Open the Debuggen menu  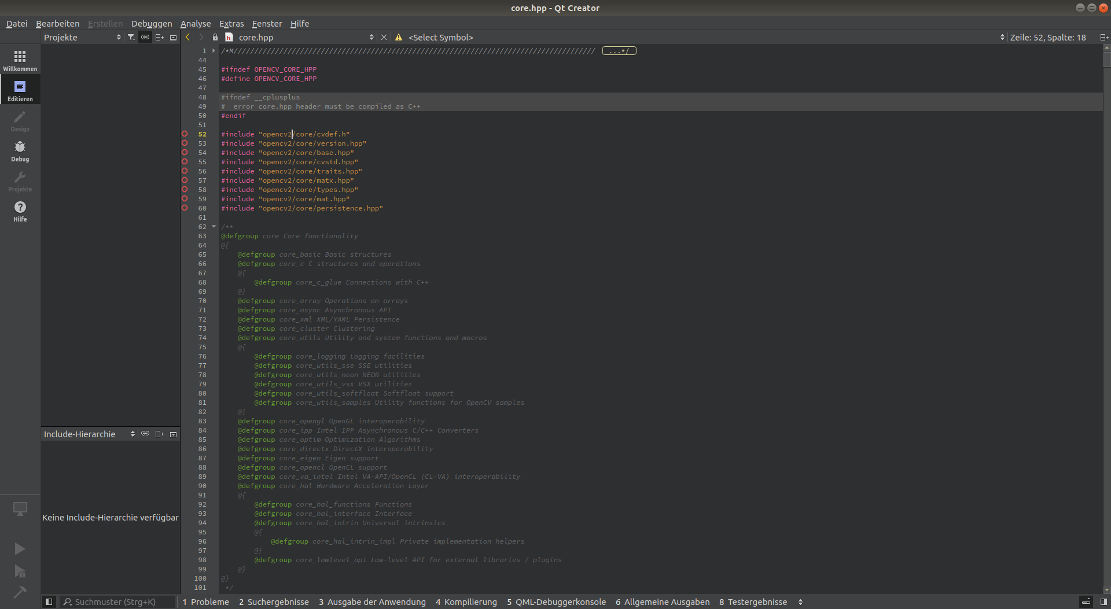tap(152, 23)
